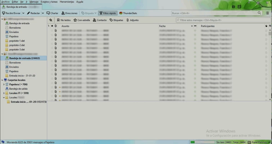272x144 pixels.
Task: Open the Archivo menu
Action: tap(5, 2)
